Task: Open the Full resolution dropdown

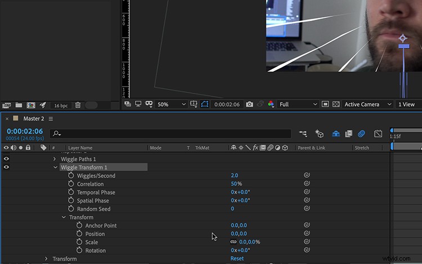Action: click(298, 104)
